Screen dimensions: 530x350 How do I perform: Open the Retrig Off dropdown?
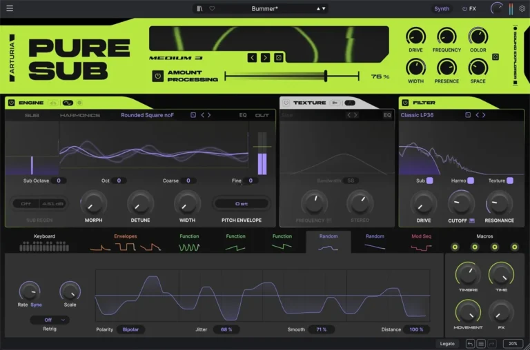coord(50,320)
